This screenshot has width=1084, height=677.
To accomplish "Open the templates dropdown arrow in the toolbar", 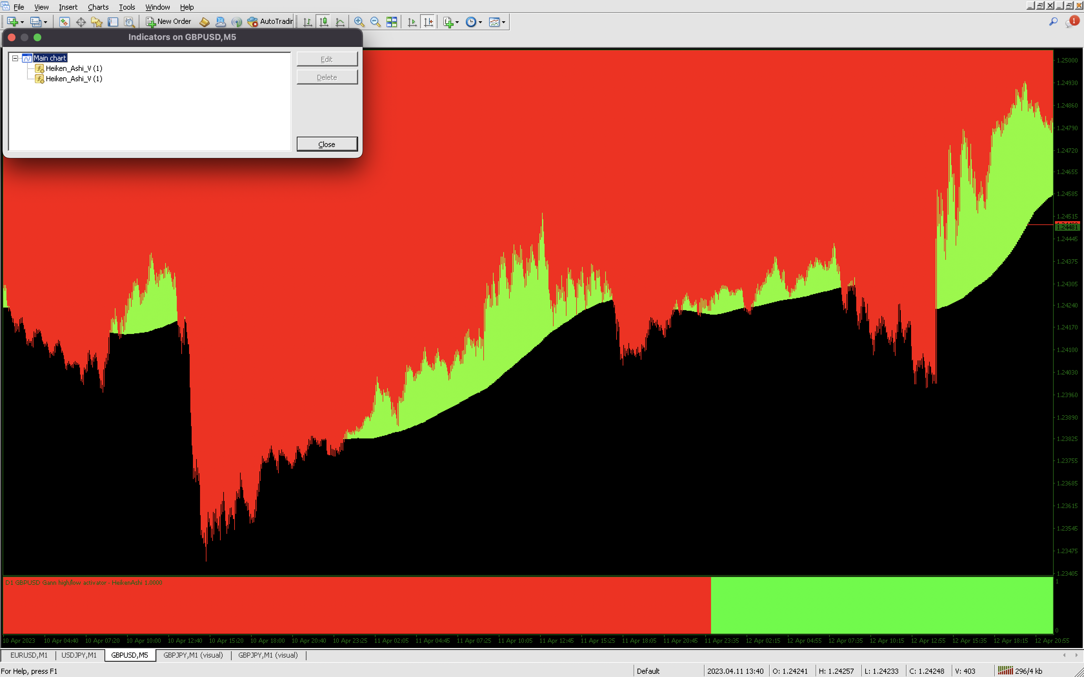I will (x=504, y=22).
